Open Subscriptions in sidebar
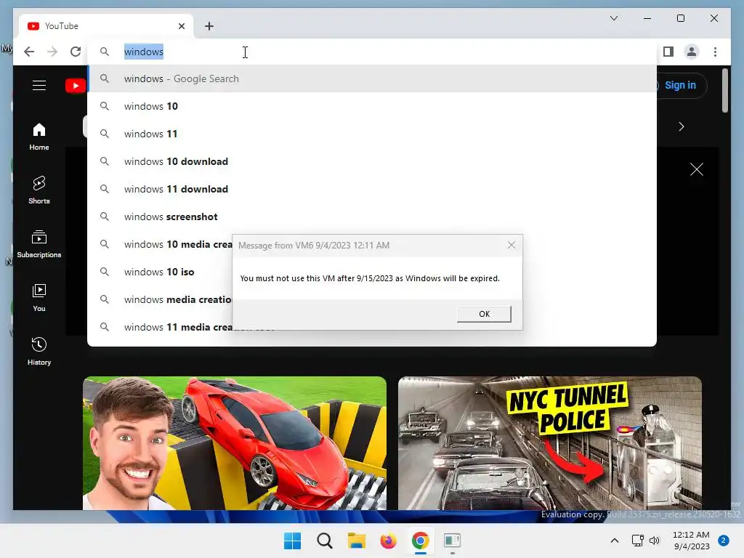 click(x=39, y=244)
